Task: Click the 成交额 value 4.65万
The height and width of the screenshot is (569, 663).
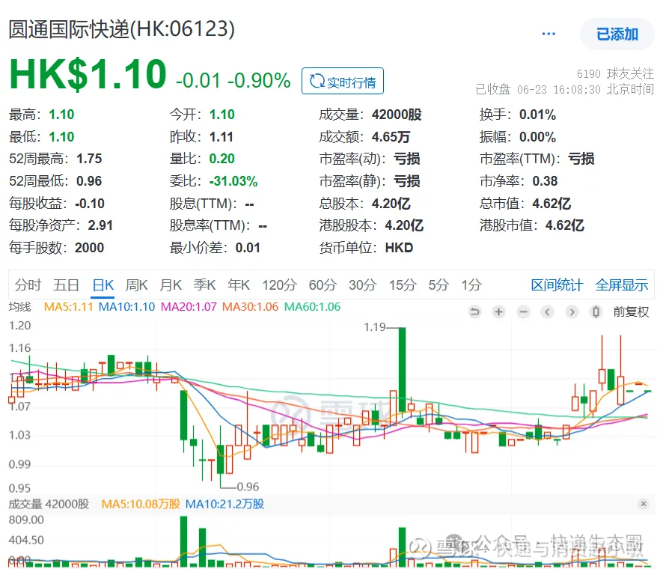Action: click(391, 137)
